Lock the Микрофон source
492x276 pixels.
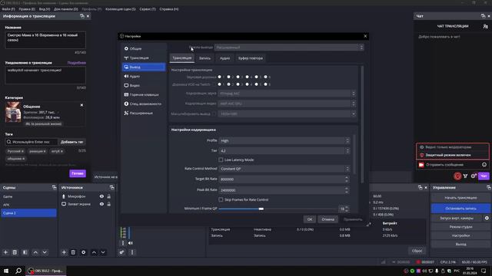coord(109,196)
